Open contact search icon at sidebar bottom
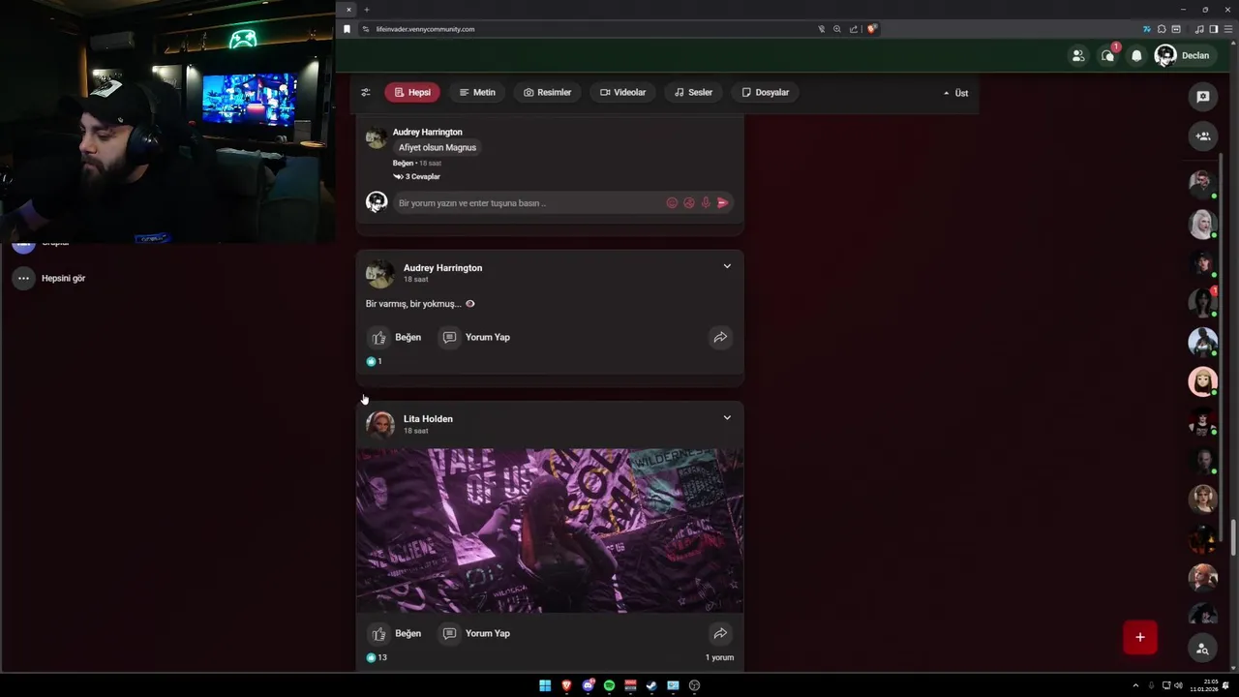 click(1202, 649)
